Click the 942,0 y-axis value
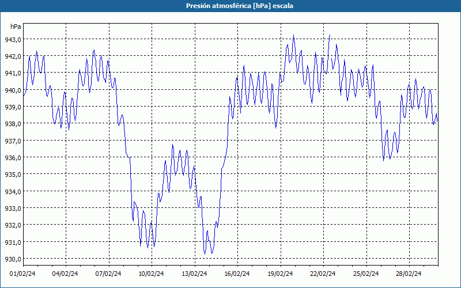Viewport: 461px width, 288px height. point(13,56)
